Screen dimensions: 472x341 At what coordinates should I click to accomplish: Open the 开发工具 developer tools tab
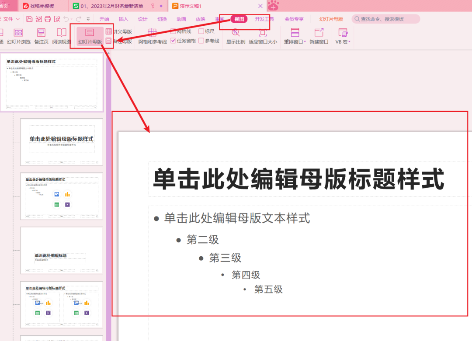264,19
